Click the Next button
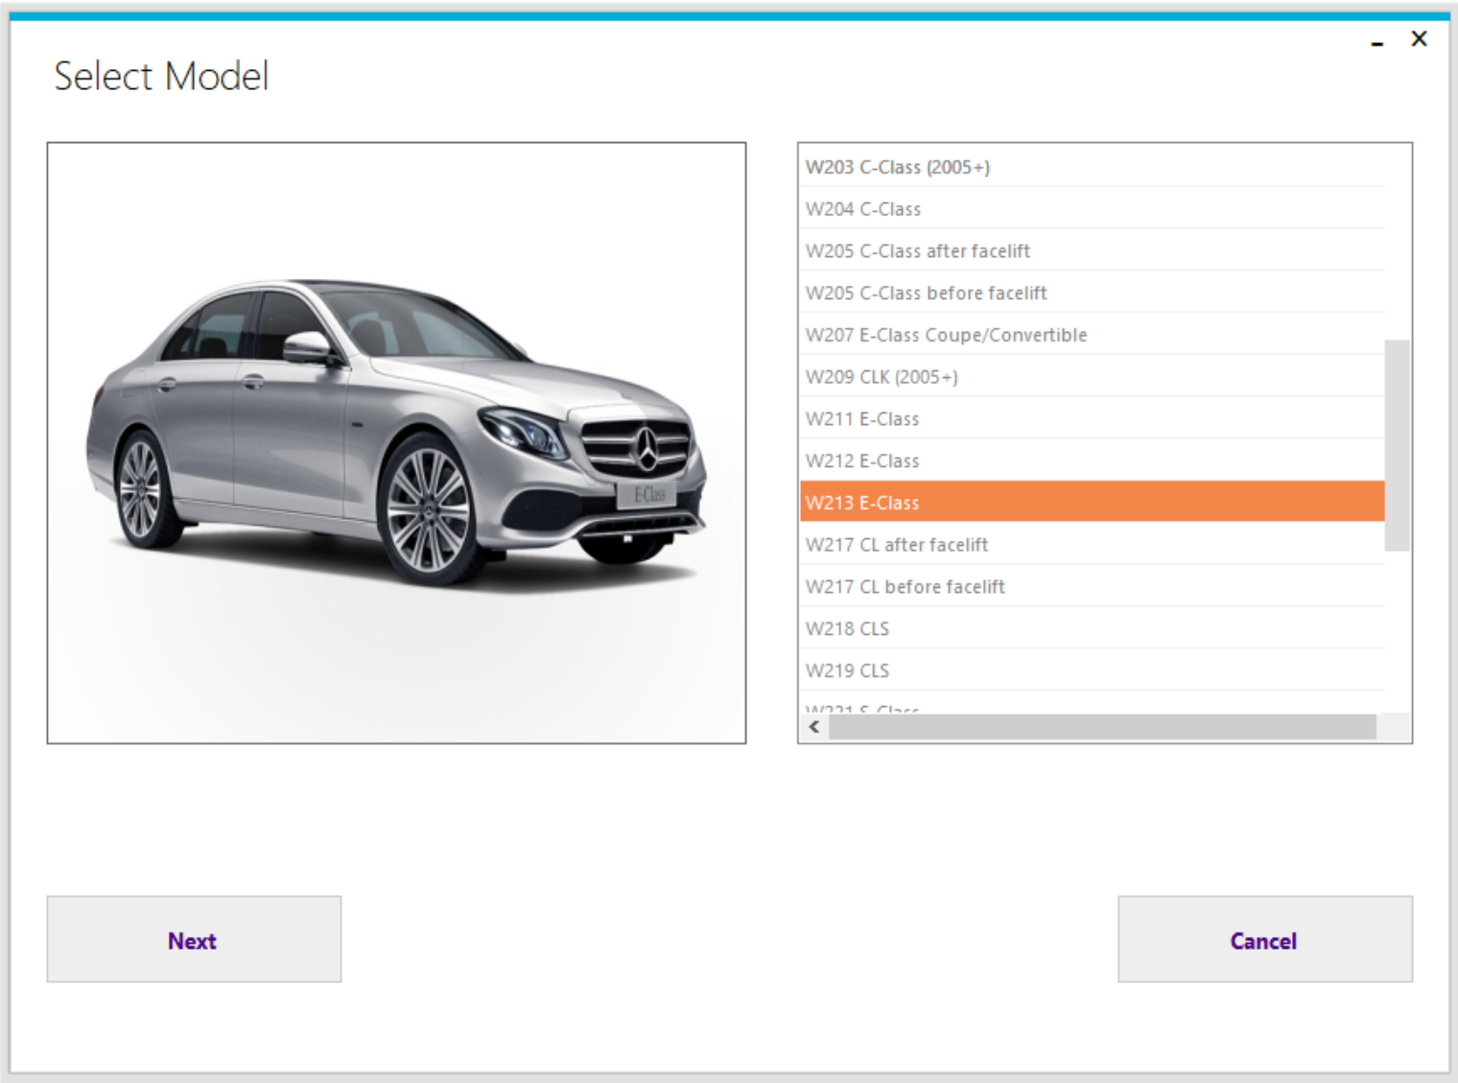 tap(194, 939)
